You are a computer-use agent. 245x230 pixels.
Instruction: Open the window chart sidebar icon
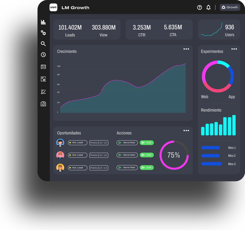[43, 67]
